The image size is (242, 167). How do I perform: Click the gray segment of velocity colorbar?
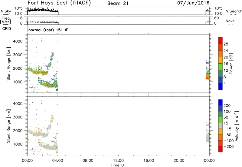pyautogui.click(x=221, y=126)
